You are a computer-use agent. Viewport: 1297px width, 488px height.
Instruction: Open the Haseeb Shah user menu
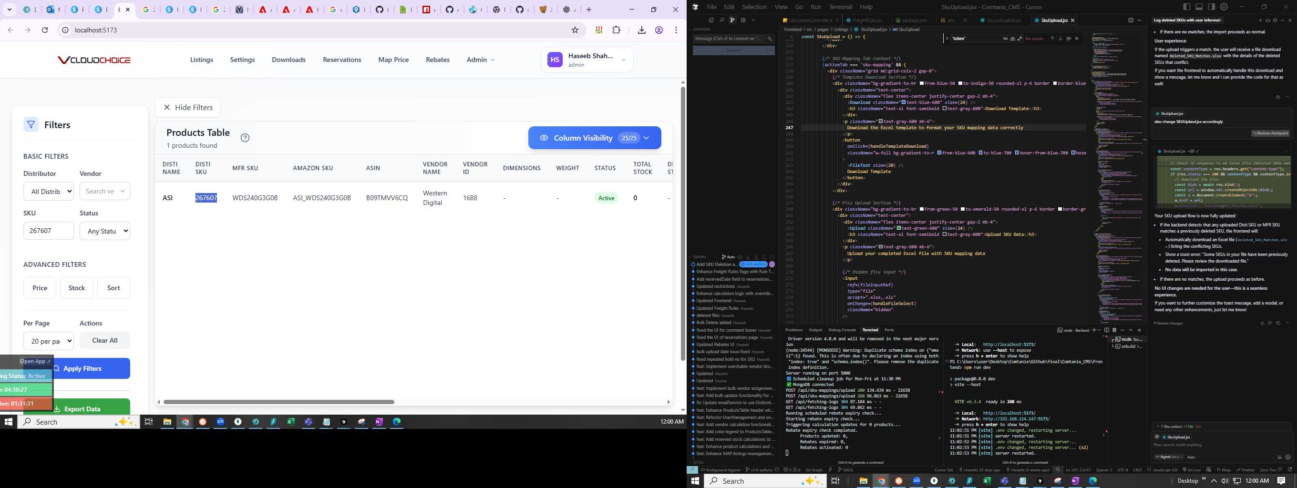coord(587,60)
